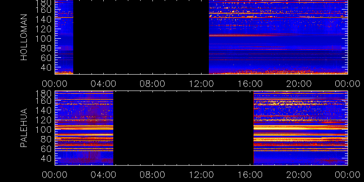Select the 100 tick label on HOLLOMAN axis
Image resolution: width=364 pixels, height=182 pixels.
pyautogui.click(x=44, y=39)
